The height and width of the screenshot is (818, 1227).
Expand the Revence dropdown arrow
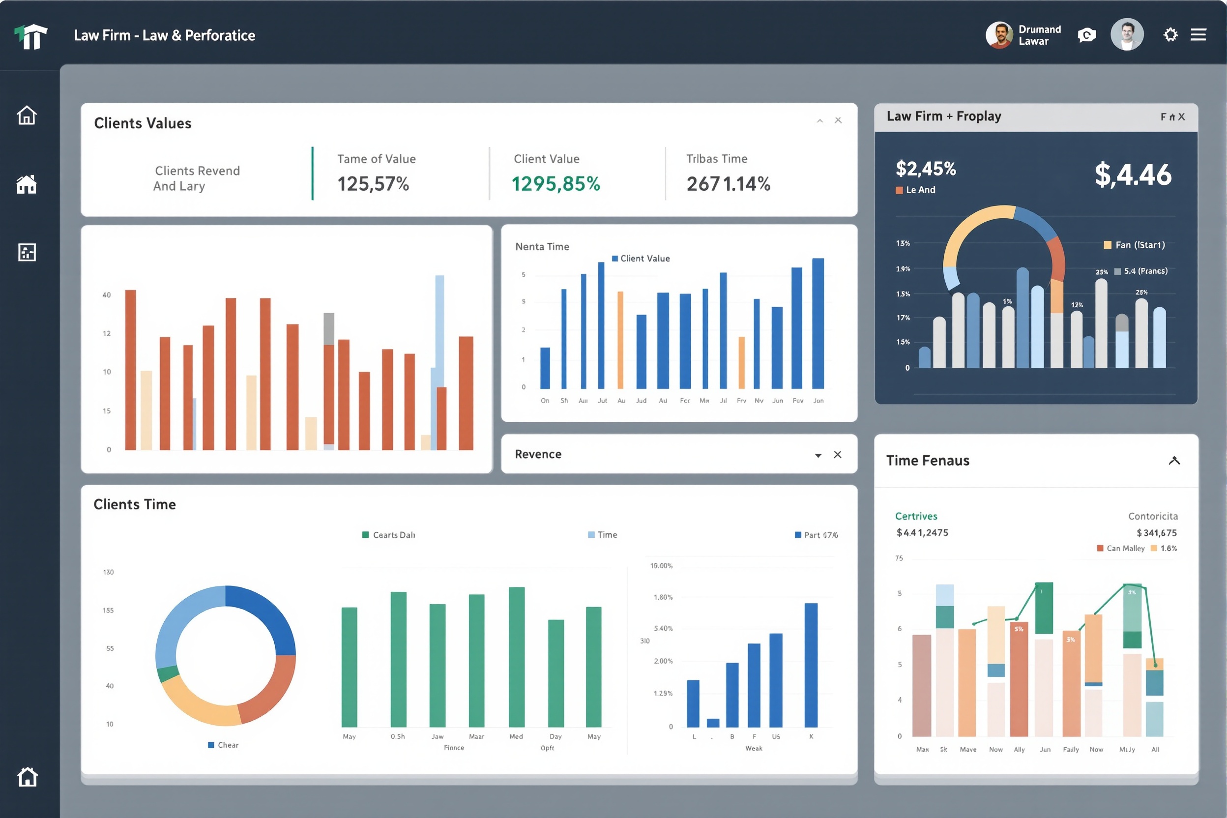[x=818, y=455]
